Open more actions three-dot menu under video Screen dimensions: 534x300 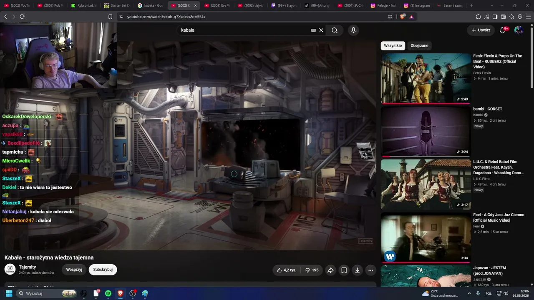(370, 270)
